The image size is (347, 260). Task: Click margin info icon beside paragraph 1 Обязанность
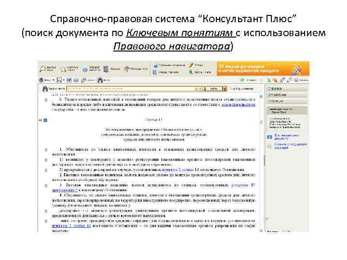[x=46, y=150]
